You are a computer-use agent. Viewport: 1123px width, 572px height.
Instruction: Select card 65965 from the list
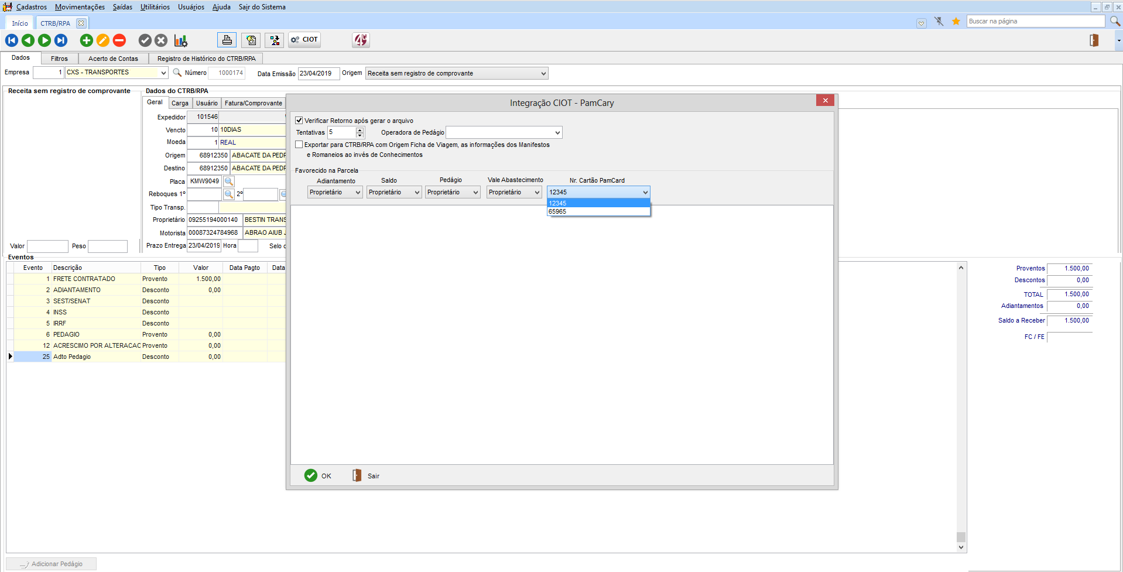[598, 212]
